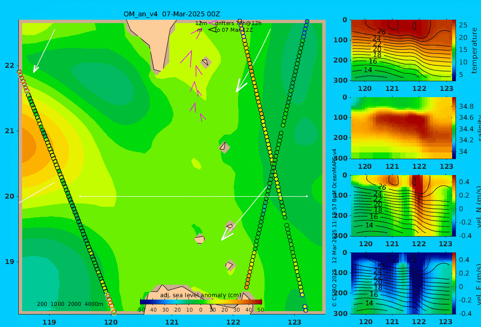Click the 34.8 tick on salinity scale

click(x=466, y=106)
